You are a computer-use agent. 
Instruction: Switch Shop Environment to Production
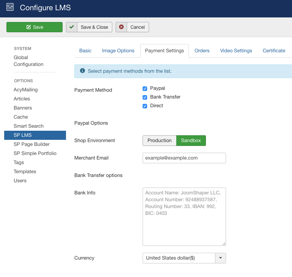click(159, 141)
